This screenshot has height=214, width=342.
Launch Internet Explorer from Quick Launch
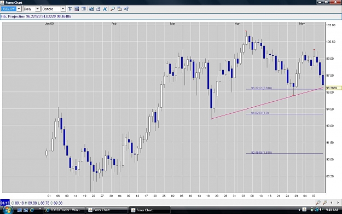[x=32, y=210]
